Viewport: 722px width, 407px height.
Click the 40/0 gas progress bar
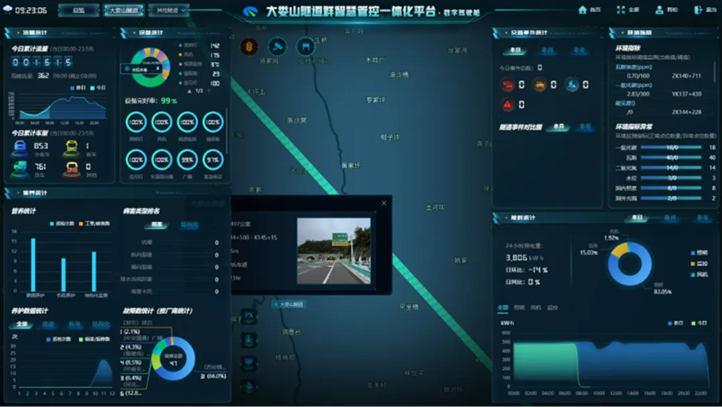(x=671, y=158)
